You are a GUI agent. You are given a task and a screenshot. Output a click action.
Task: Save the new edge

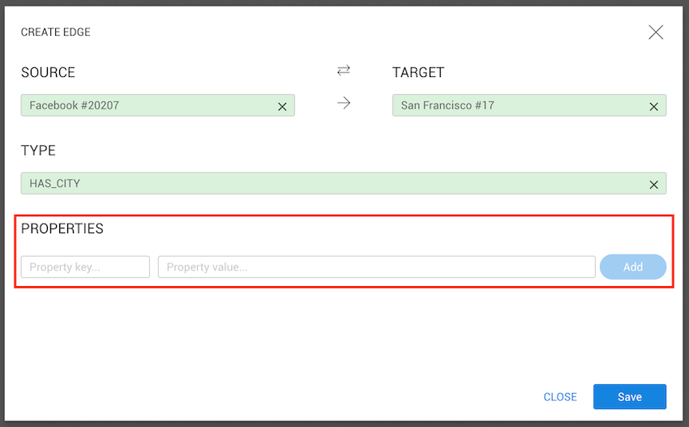point(629,397)
